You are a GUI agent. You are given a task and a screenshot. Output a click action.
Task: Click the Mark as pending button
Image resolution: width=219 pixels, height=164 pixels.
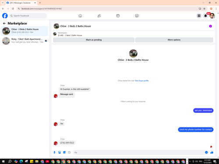tap(94, 40)
